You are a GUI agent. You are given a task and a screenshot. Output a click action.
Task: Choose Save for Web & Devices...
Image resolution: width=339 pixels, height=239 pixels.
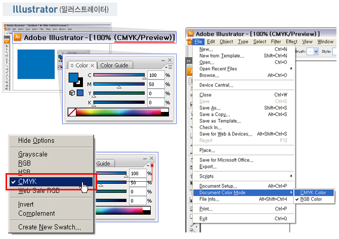pos(243,134)
